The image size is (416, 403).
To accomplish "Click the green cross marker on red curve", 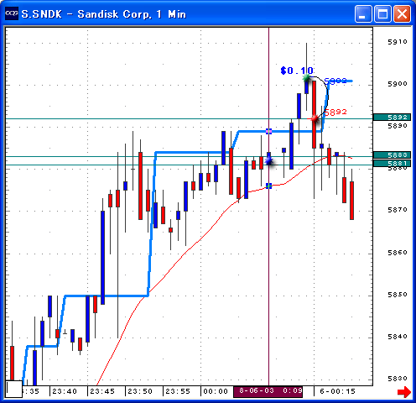I will pyautogui.click(x=268, y=186).
